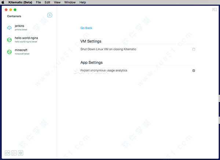Screen dimensions: 220x160
Task: Click the hello-world-nginx:latest image tag
Action: pos(26,42)
